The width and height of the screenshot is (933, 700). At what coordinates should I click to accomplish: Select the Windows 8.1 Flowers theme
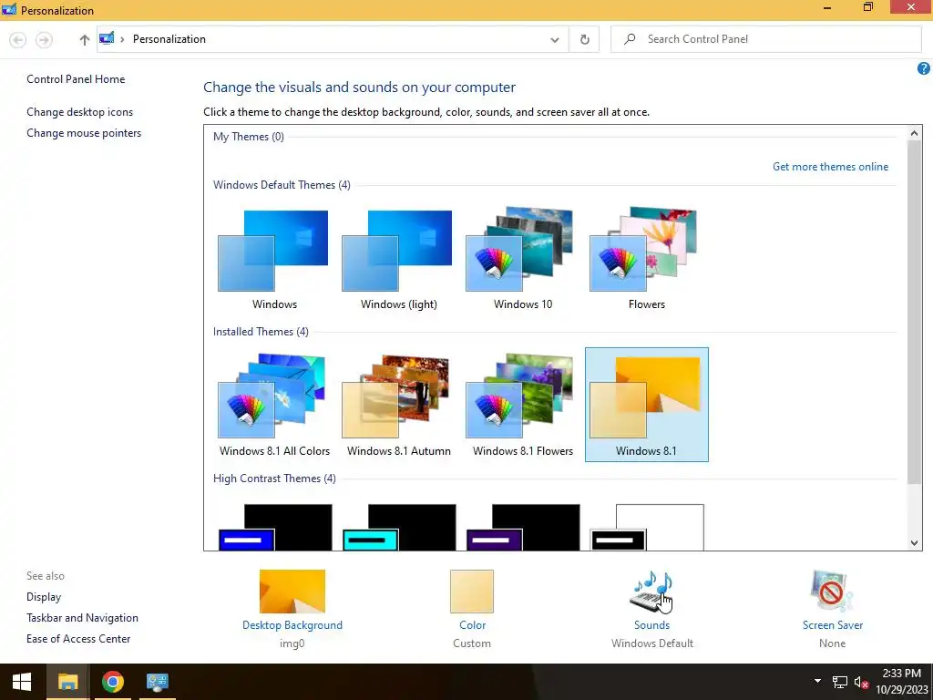pos(522,406)
